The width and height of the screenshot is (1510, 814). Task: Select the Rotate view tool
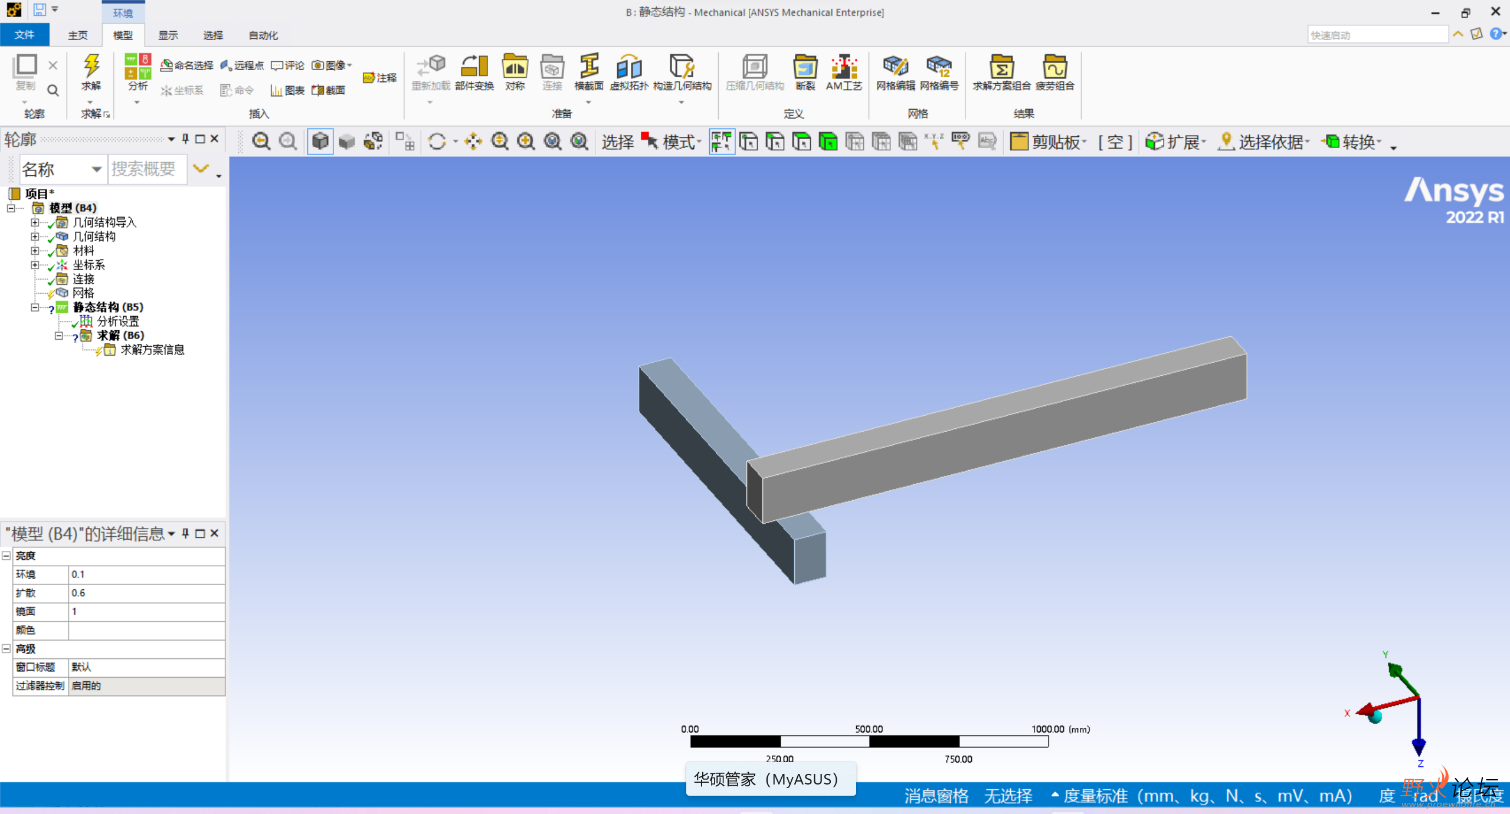point(437,142)
